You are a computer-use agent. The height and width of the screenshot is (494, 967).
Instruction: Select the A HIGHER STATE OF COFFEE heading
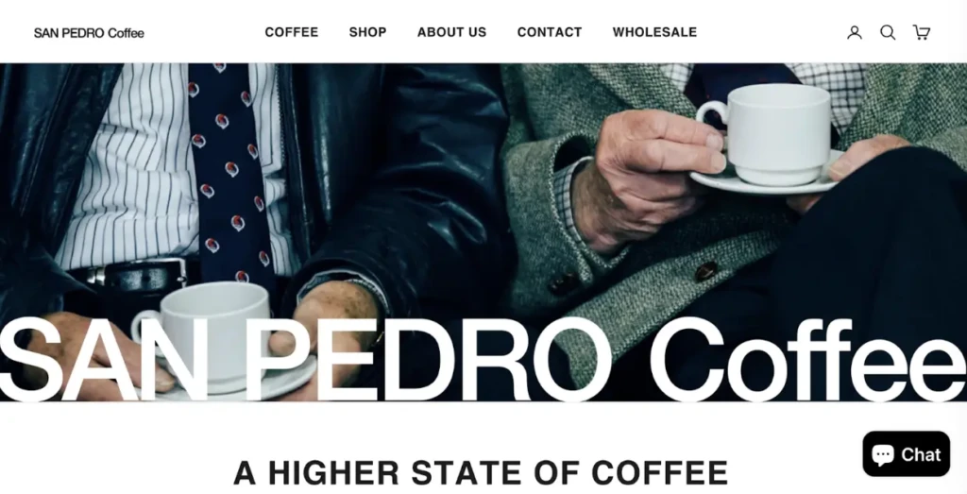(x=481, y=473)
